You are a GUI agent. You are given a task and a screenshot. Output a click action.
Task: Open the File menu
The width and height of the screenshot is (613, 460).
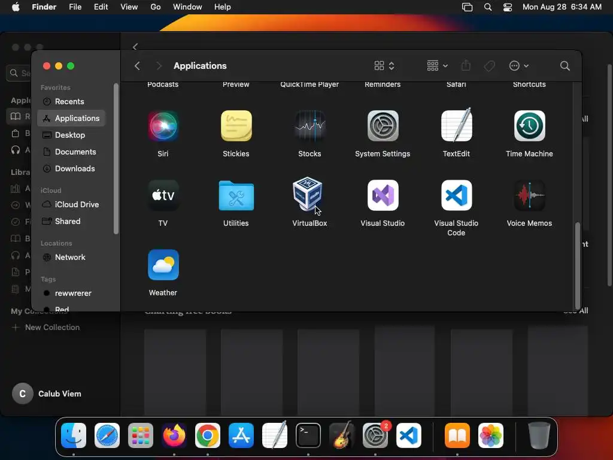click(75, 7)
